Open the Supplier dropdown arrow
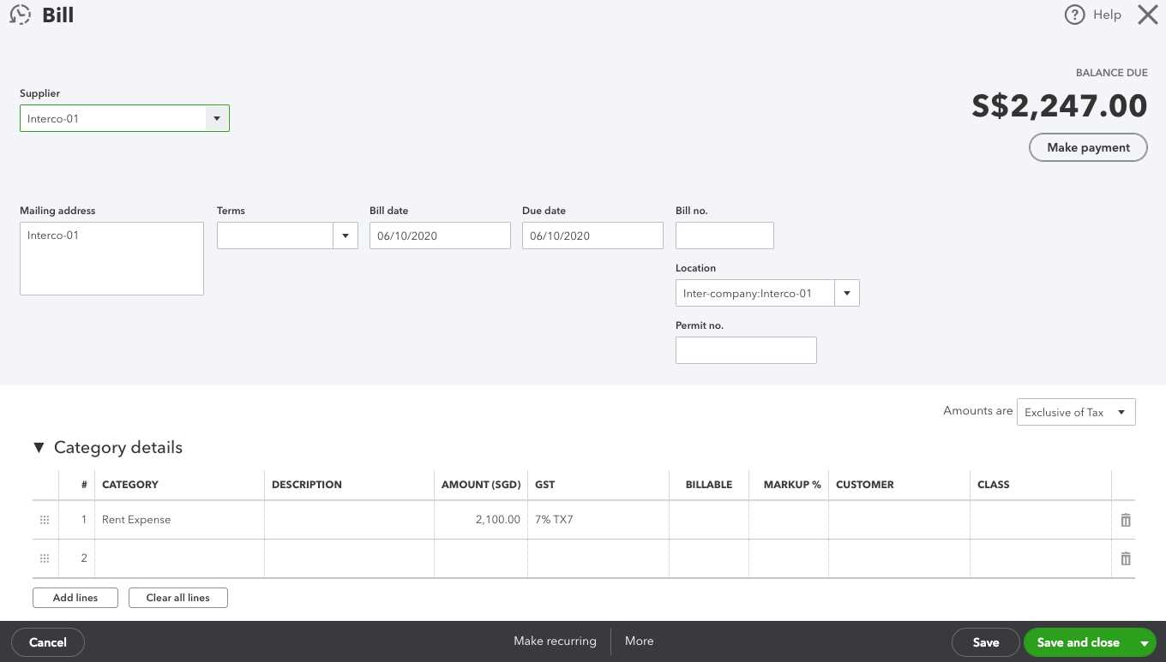This screenshot has width=1166, height=662. click(217, 118)
